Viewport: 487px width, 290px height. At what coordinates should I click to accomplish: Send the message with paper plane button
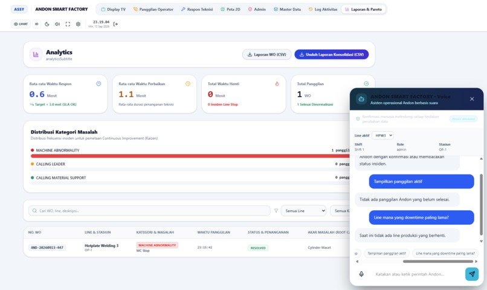[x=472, y=274]
